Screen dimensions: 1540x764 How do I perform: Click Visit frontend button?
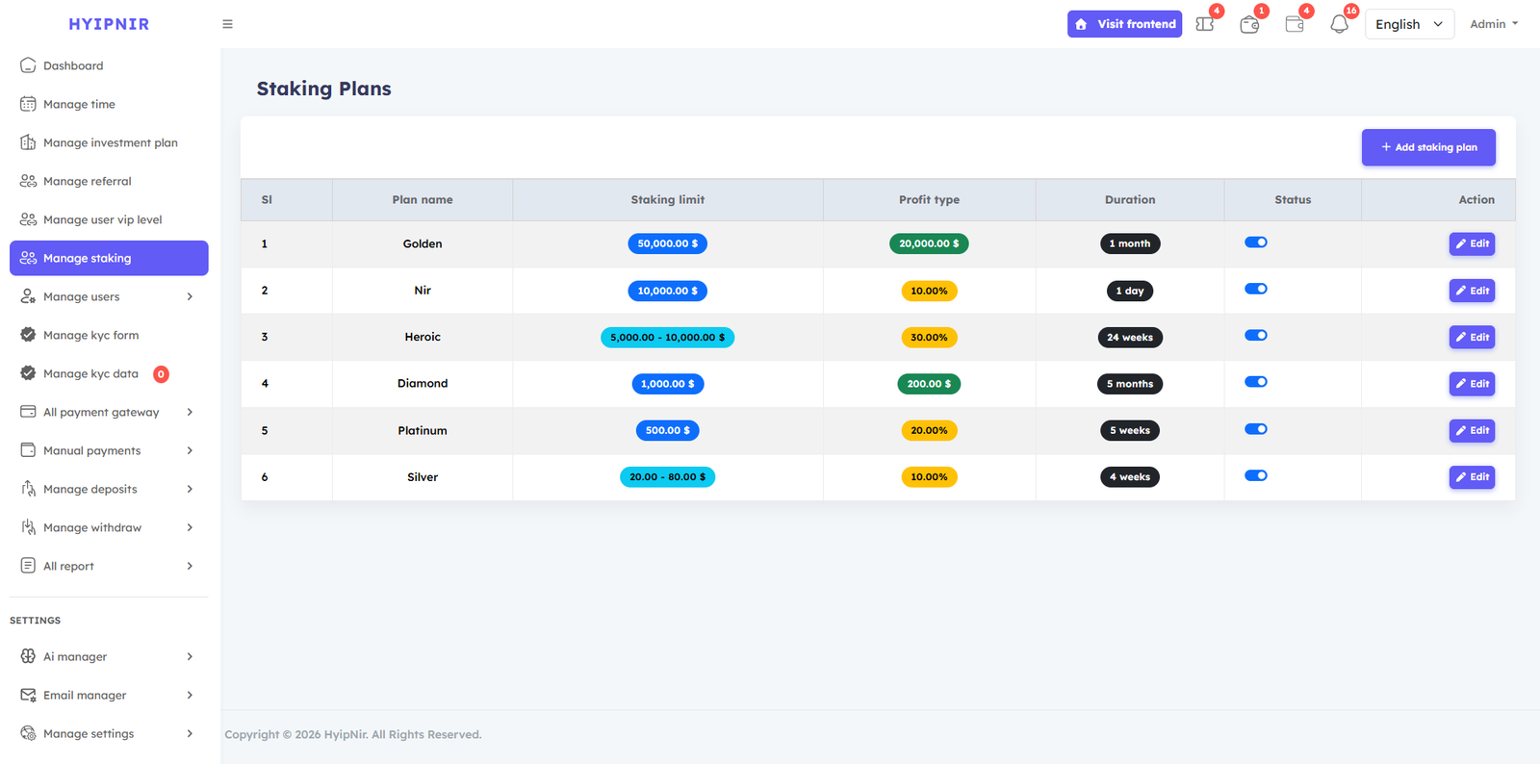[x=1124, y=24]
